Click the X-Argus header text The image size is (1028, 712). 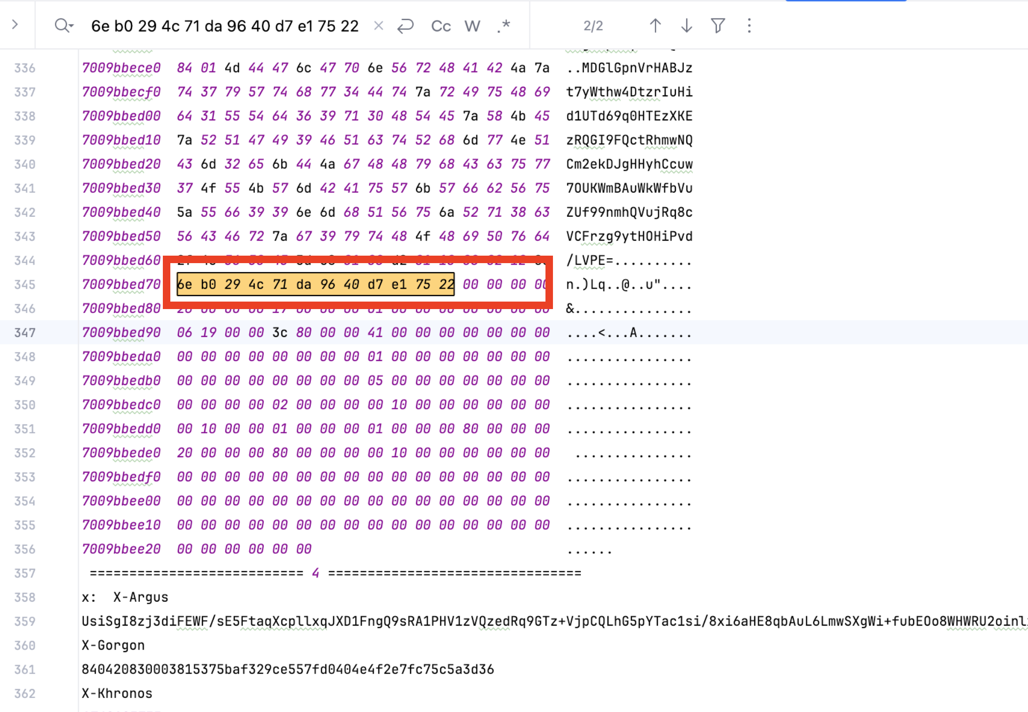140,597
